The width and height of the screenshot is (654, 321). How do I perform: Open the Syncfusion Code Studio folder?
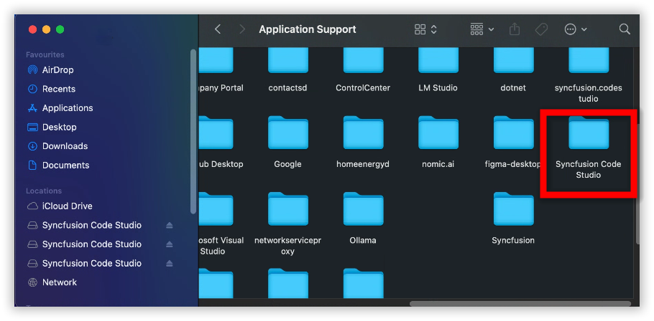589,135
